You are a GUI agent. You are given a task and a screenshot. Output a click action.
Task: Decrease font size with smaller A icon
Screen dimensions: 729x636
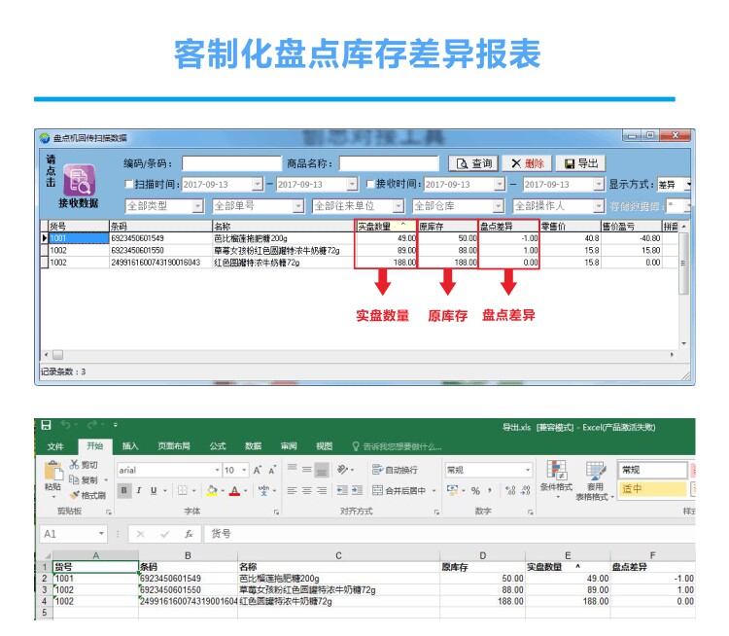(x=272, y=470)
